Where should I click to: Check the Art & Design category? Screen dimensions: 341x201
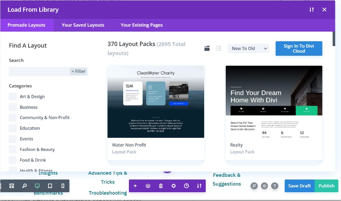[13, 97]
